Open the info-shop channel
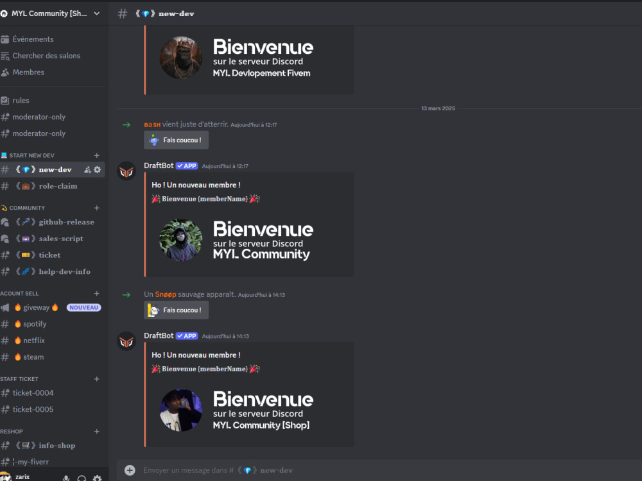This screenshot has height=481, width=642. pyautogui.click(x=53, y=446)
